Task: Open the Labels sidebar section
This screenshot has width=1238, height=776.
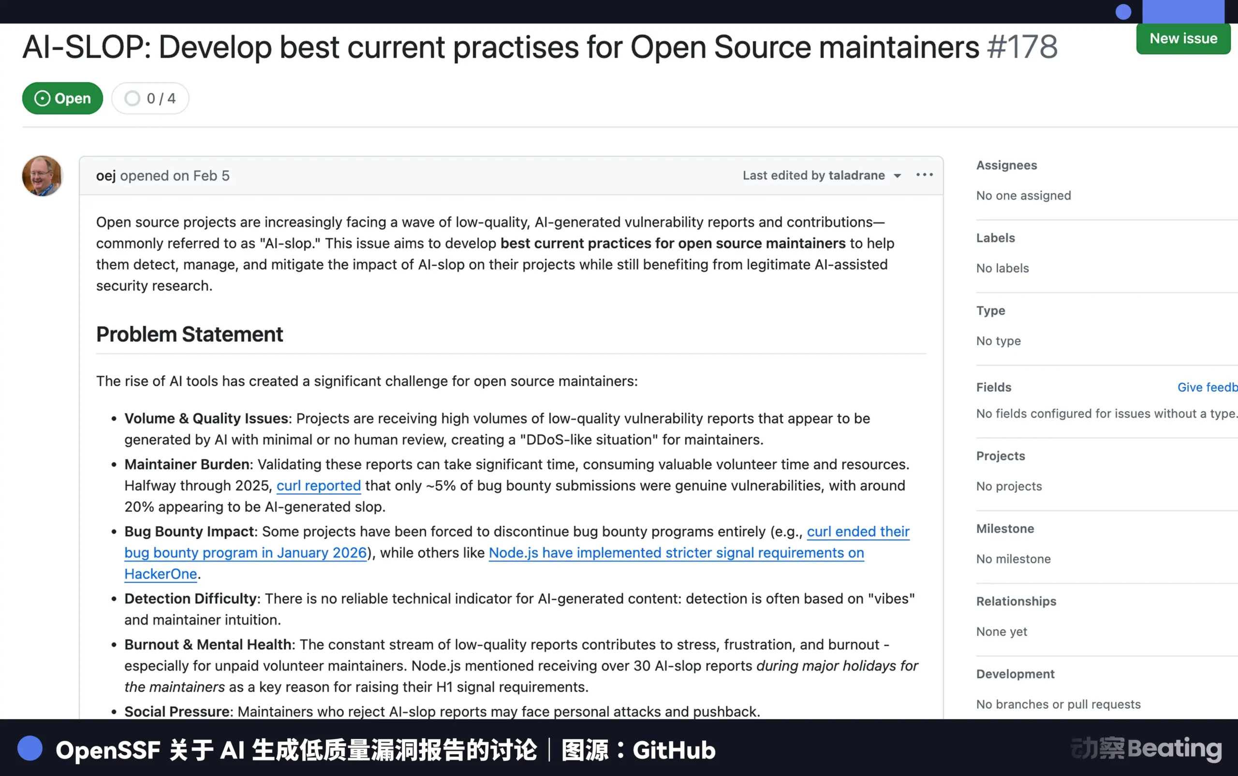Action: click(x=996, y=238)
